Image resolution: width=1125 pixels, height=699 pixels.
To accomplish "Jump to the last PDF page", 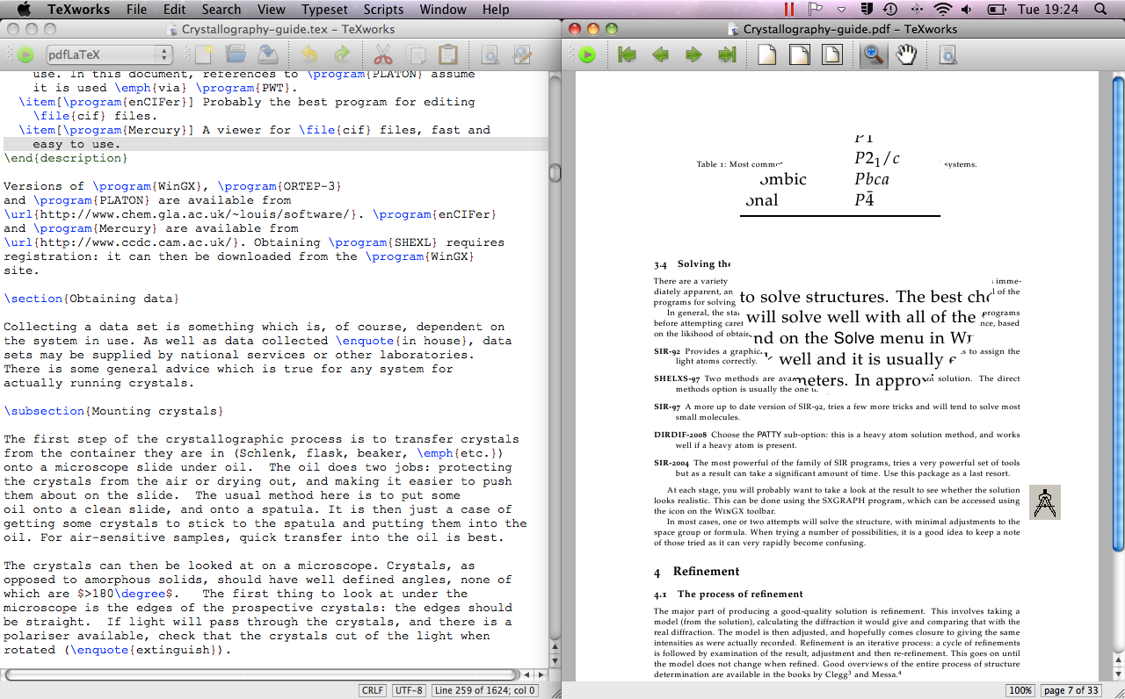I will pyautogui.click(x=727, y=55).
